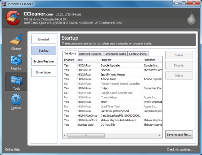The width and height of the screenshot is (202, 155).
Task: Select the Sidebar startup entry
Action: tap(112, 70)
